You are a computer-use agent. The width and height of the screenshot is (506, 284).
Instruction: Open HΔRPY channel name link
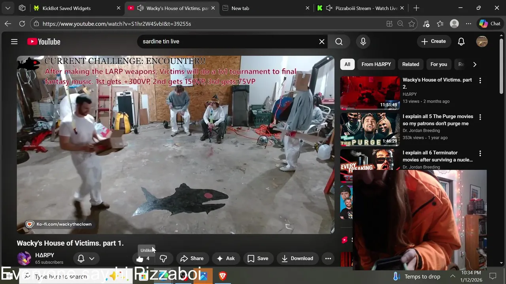pos(45,255)
